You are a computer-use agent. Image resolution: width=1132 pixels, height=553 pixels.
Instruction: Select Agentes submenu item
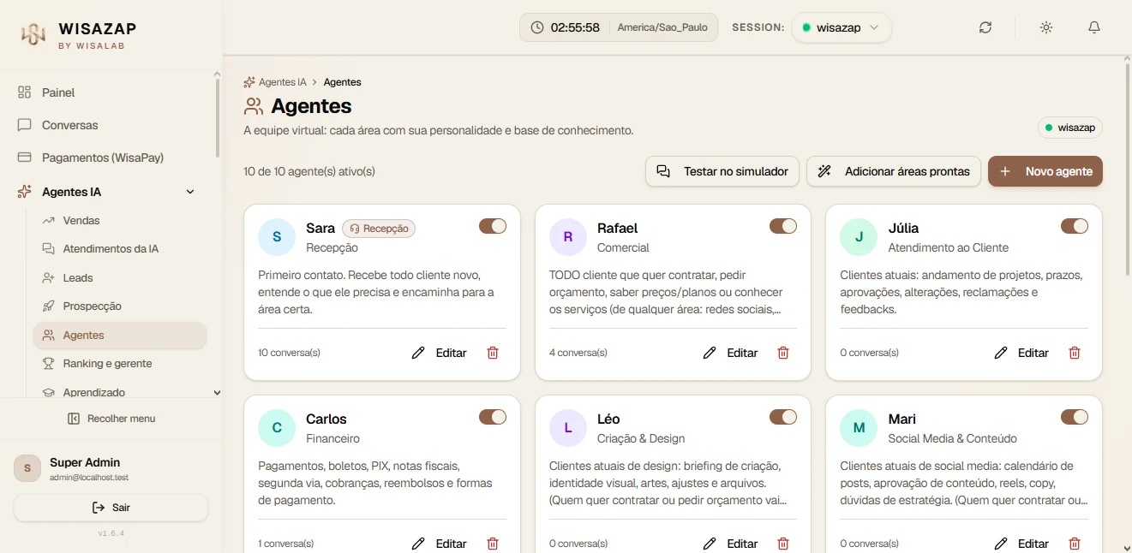[120, 336]
